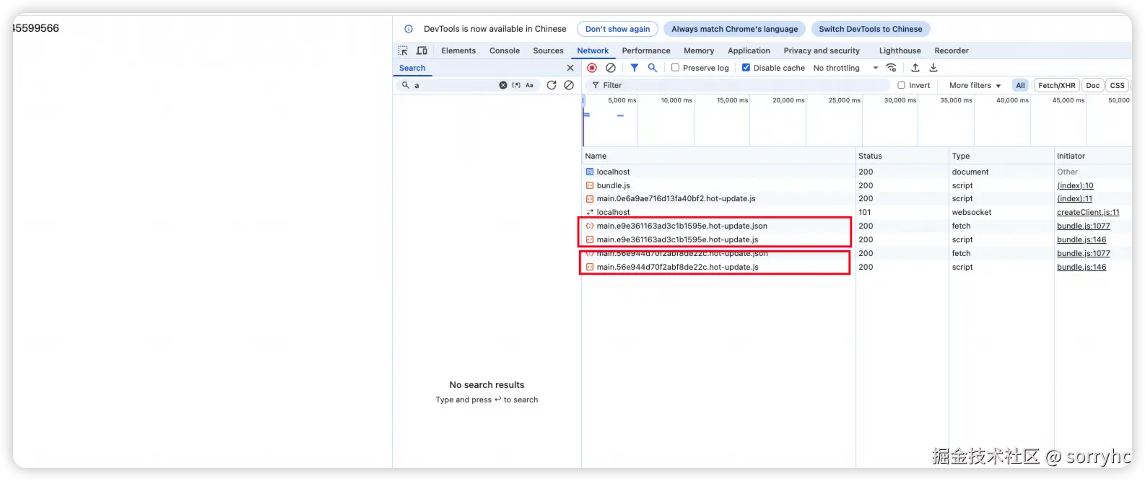Open the Memory tab
This screenshot has width=1145, height=481.
pos(699,50)
